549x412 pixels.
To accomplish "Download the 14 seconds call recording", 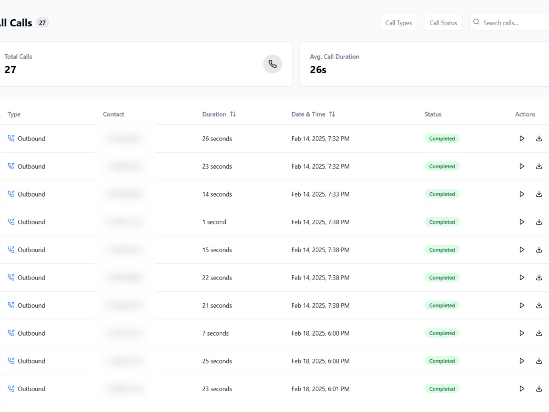I will pos(539,194).
